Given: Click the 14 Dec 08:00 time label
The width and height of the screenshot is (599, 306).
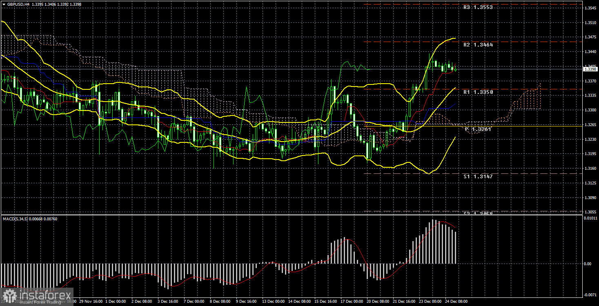Looking at the screenshot, I should click(301, 302).
